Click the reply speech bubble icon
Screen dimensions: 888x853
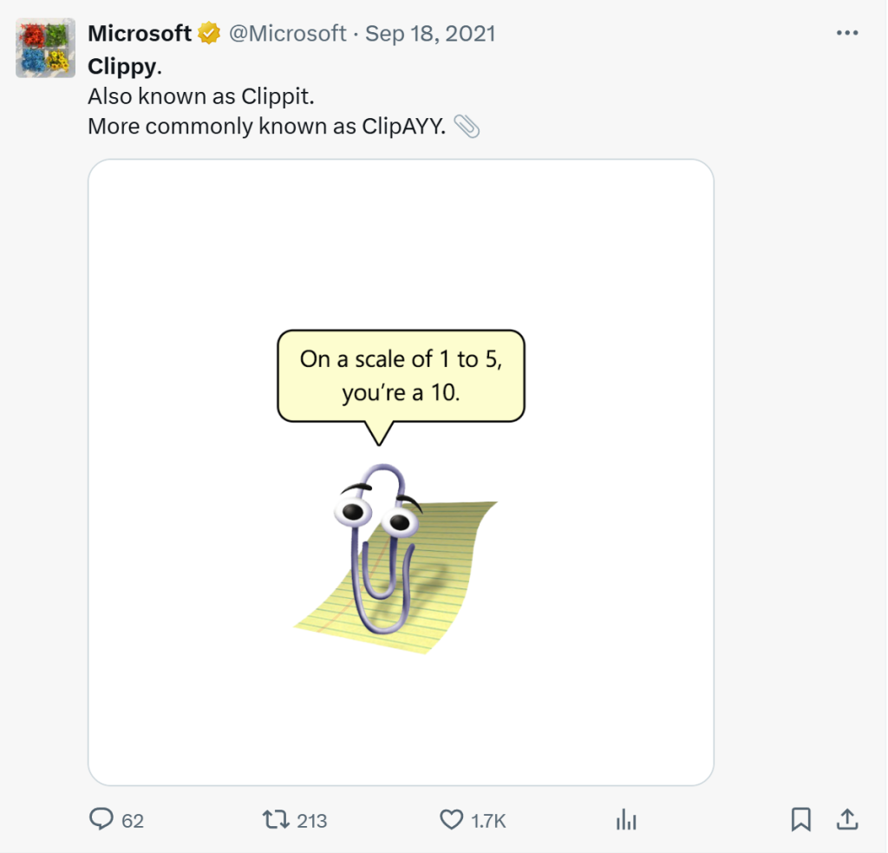coord(102,819)
